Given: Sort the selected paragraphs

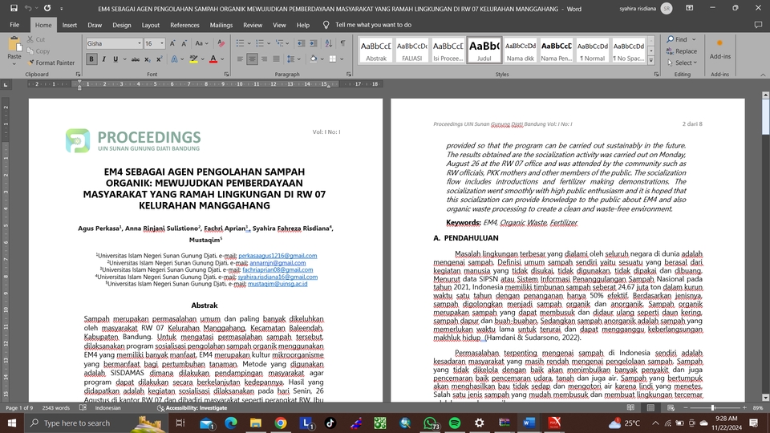Looking at the screenshot, I should [x=327, y=43].
